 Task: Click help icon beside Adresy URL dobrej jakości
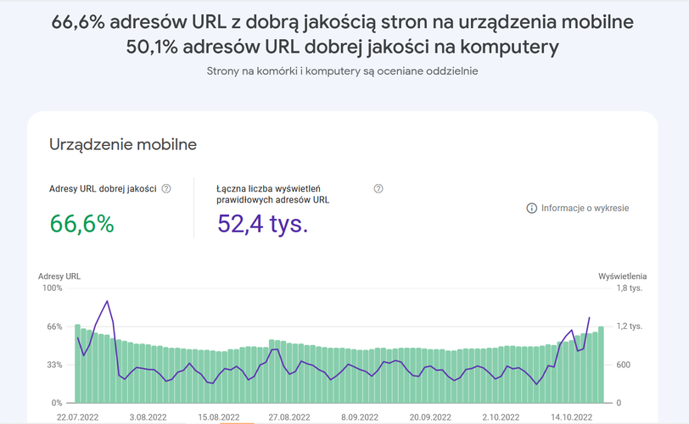tap(166, 188)
